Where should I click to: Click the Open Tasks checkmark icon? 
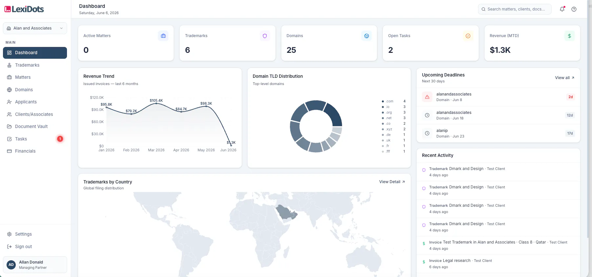coord(468,36)
